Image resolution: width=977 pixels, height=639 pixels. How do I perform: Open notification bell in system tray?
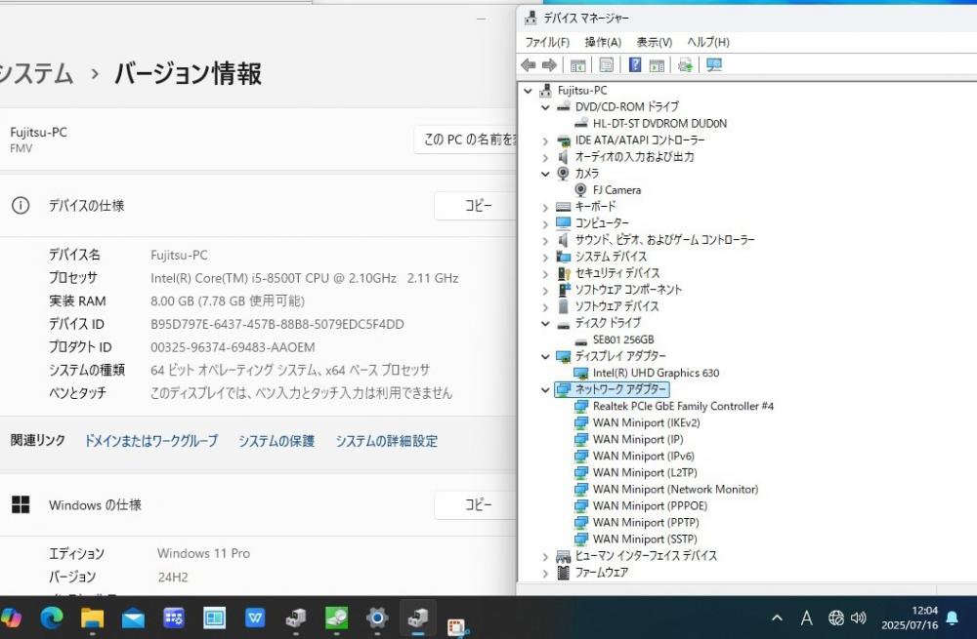(x=952, y=618)
